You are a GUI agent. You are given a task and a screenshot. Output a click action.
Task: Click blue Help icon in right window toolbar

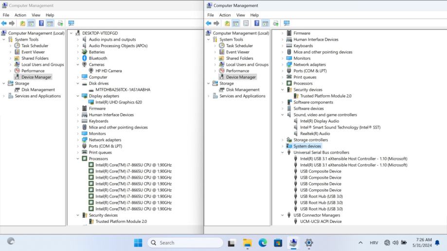(x=257, y=23)
